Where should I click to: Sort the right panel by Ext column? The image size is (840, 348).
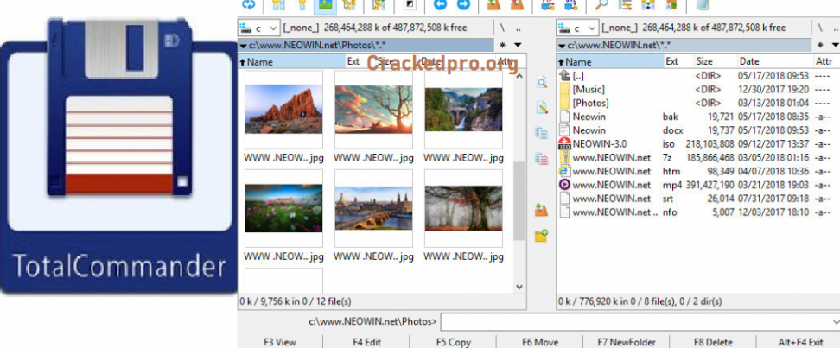point(678,61)
